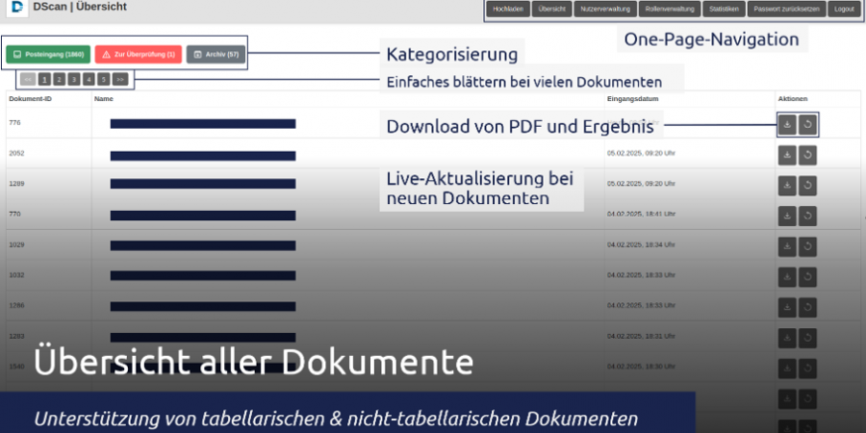This screenshot has width=866, height=433.
Task: Download document 2052
Action: (787, 155)
